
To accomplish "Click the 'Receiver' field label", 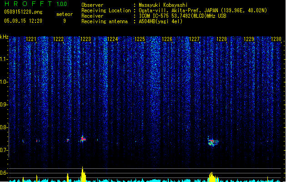I will [92, 16].
